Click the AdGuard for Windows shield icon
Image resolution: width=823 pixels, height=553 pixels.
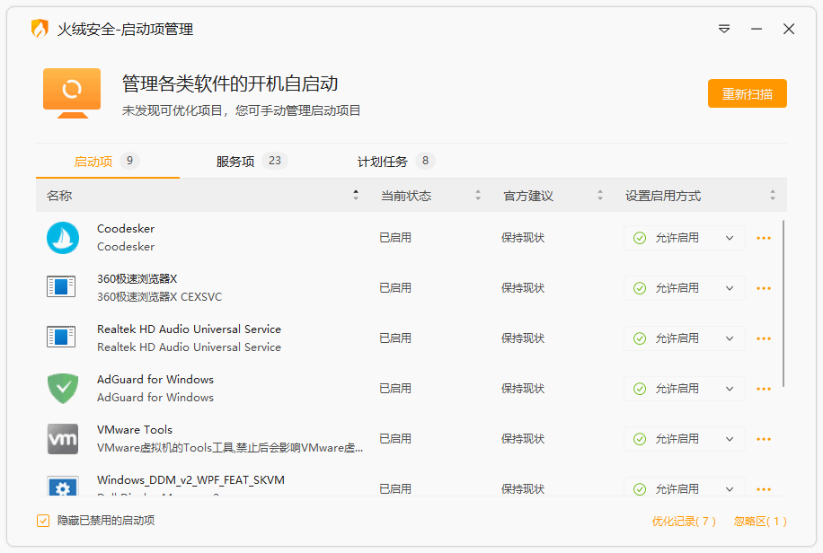62,388
